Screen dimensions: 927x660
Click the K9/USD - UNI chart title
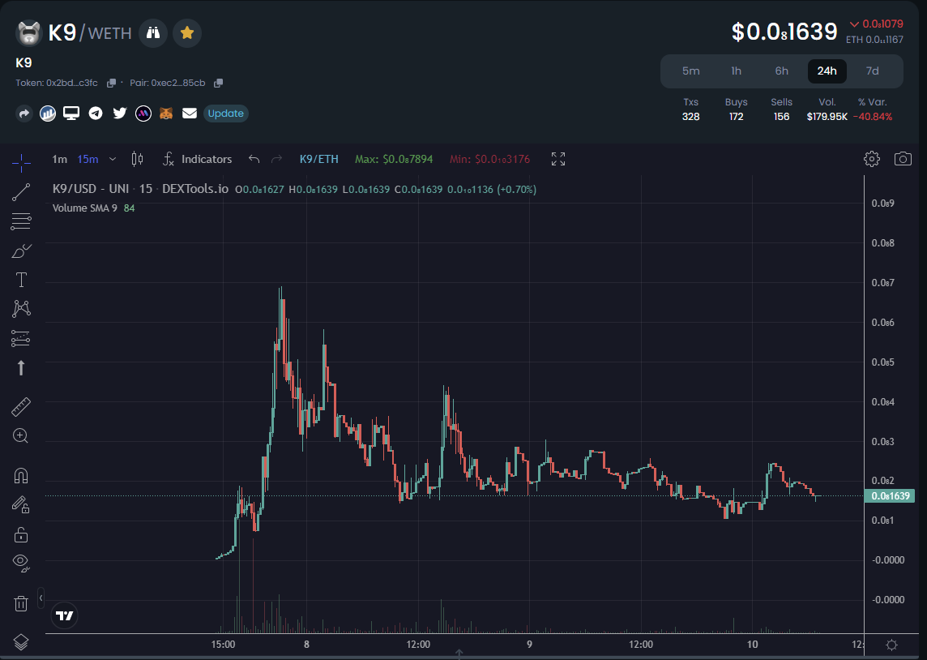point(140,189)
